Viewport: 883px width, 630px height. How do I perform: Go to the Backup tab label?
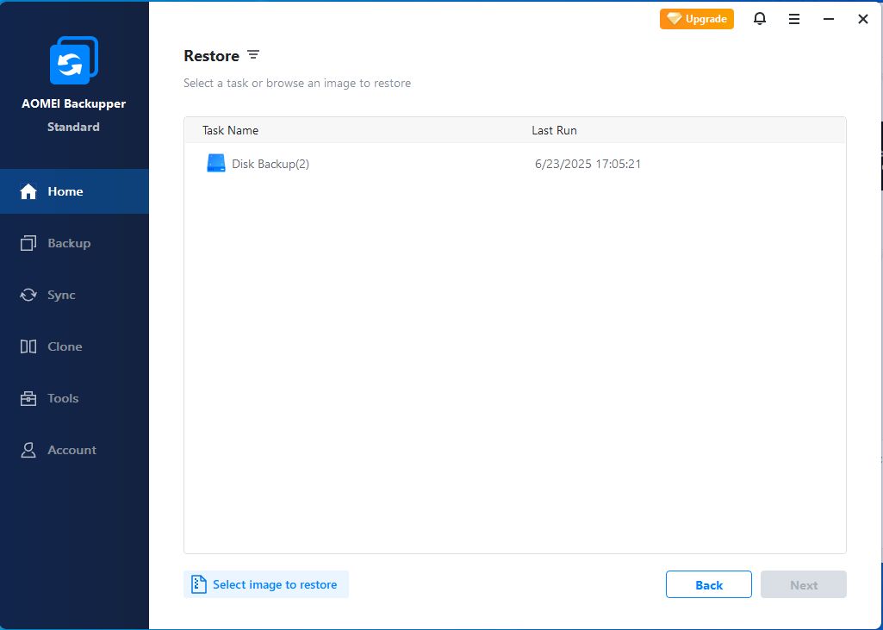pyautogui.click(x=69, y=243)
